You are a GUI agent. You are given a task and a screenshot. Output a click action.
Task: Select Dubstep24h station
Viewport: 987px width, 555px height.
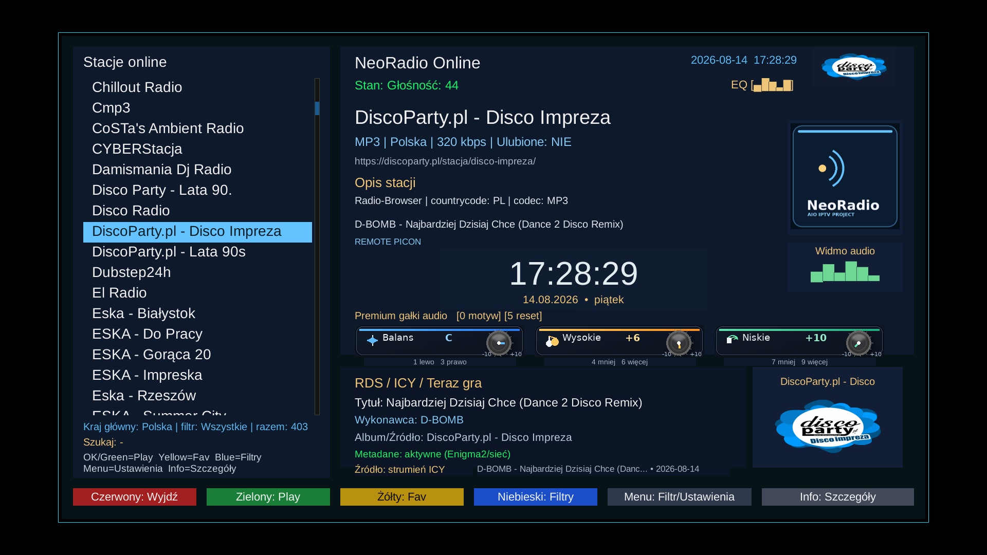197,272
